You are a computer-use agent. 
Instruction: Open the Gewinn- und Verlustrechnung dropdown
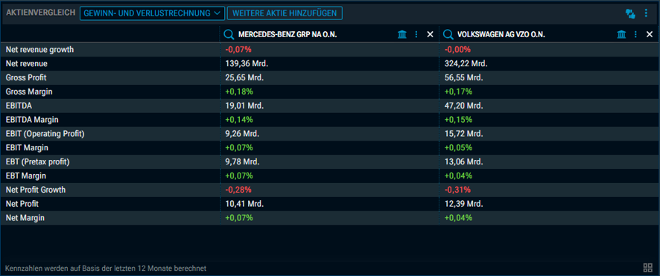tap(152, 13)
